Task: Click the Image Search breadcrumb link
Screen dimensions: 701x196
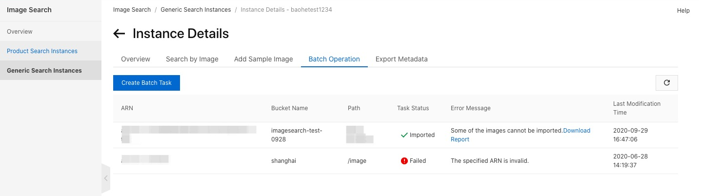Action: (x=132, y=10)
